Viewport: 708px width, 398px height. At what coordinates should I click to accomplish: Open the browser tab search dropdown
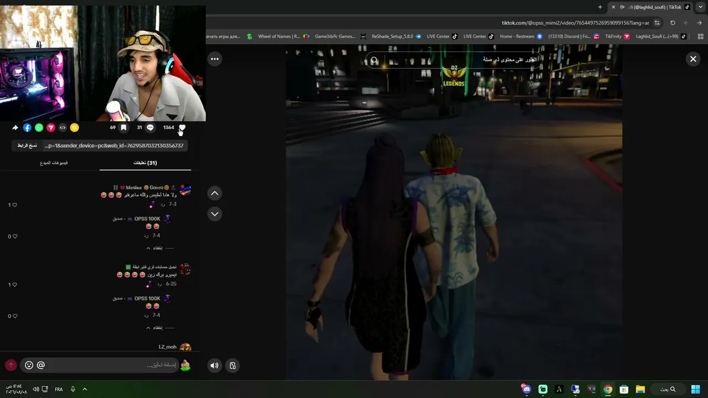tap(701, 7)
